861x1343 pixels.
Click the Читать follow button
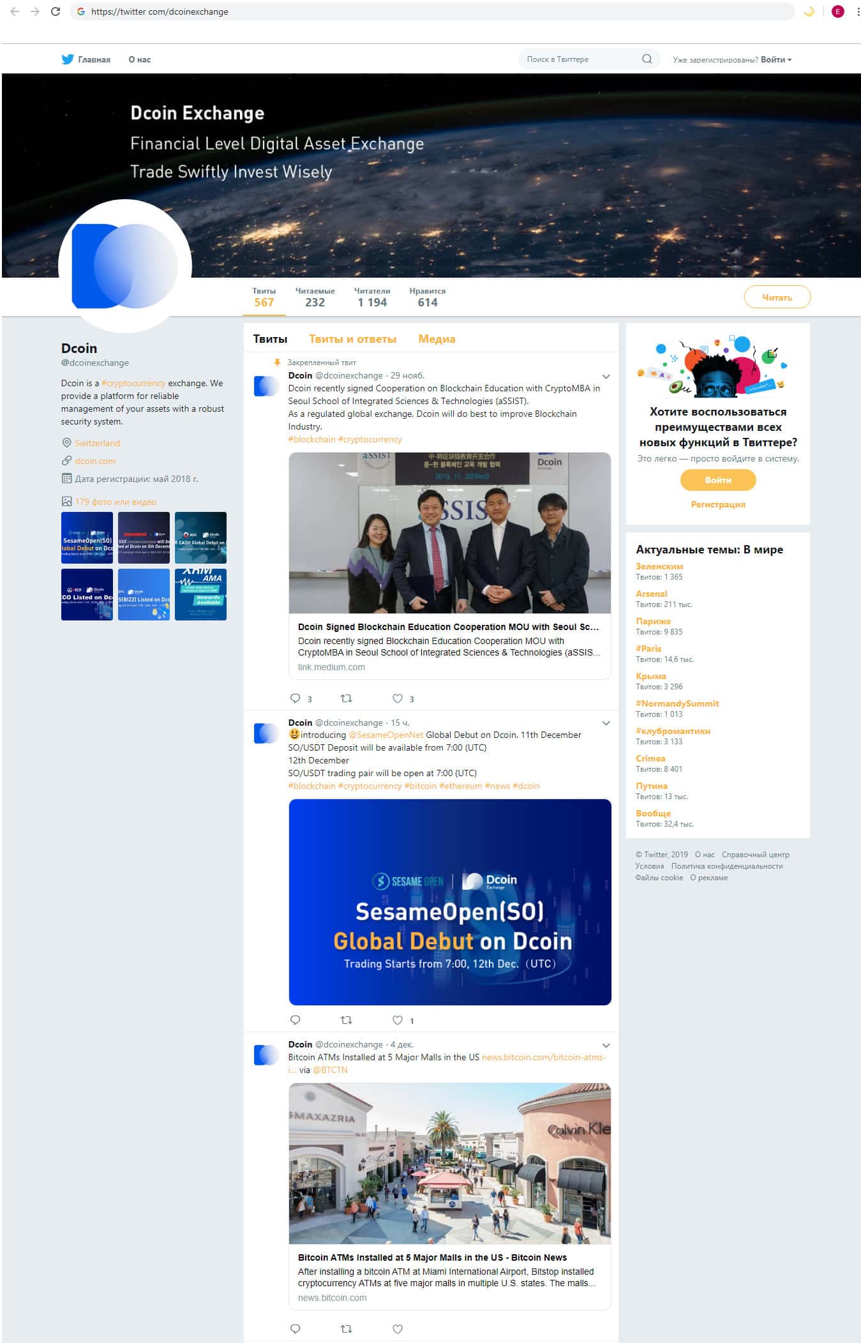pos(777,297)
